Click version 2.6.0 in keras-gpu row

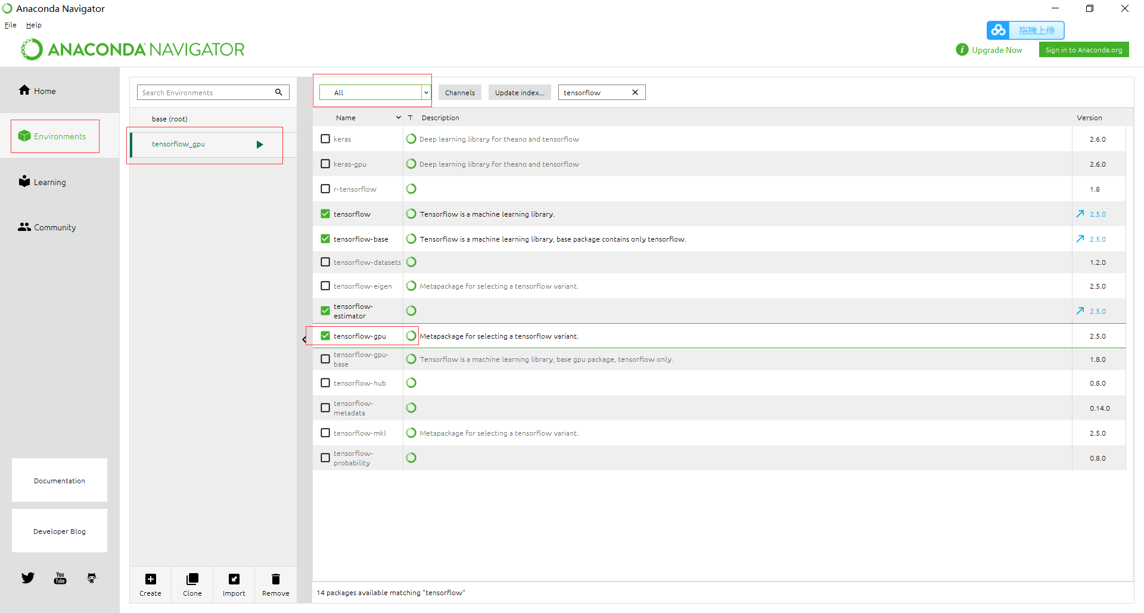[1098, 164]
